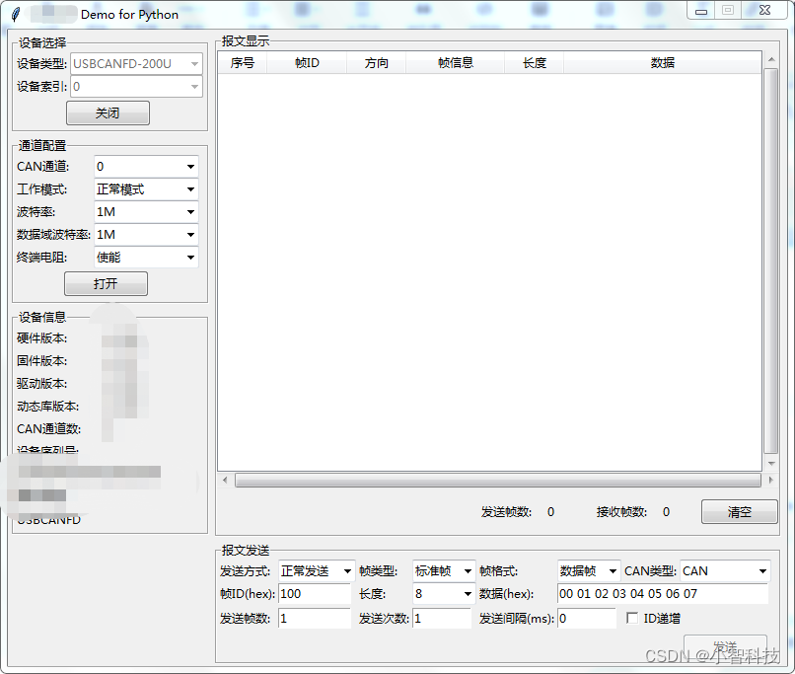Click the 打开 (Open channel) button
The height and width of the screenshot is (674, 795).
click(106, 283)
